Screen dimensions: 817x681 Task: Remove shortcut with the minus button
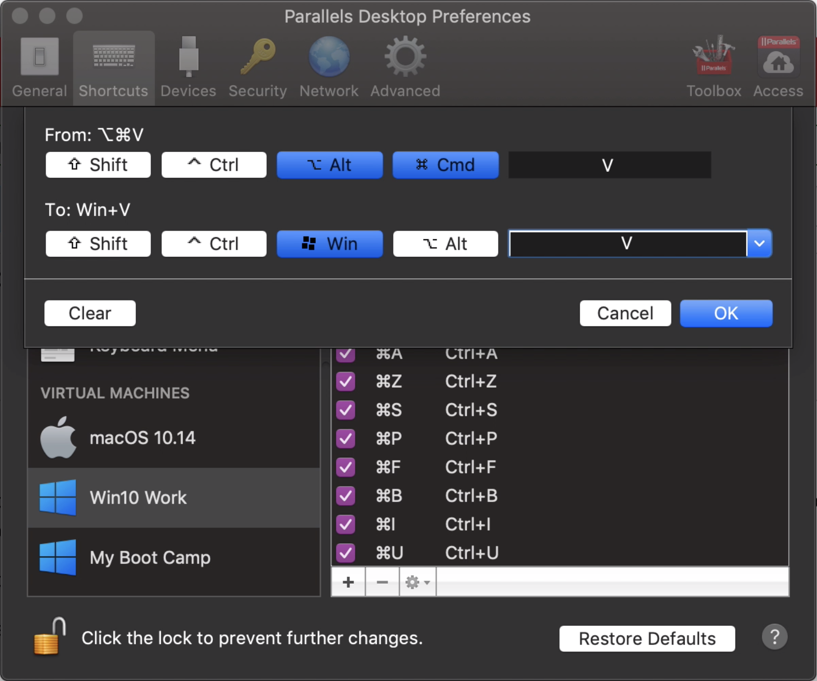[x=382, y=582]
